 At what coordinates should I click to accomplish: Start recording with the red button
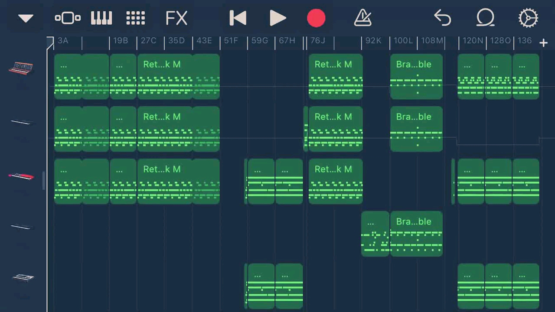316,18
